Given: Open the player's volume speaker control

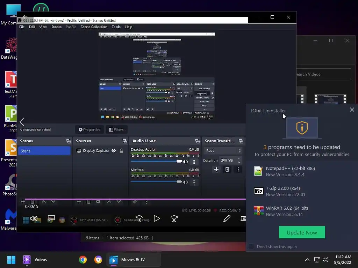Looking at the screenshot, I should (x=34, y=218).
